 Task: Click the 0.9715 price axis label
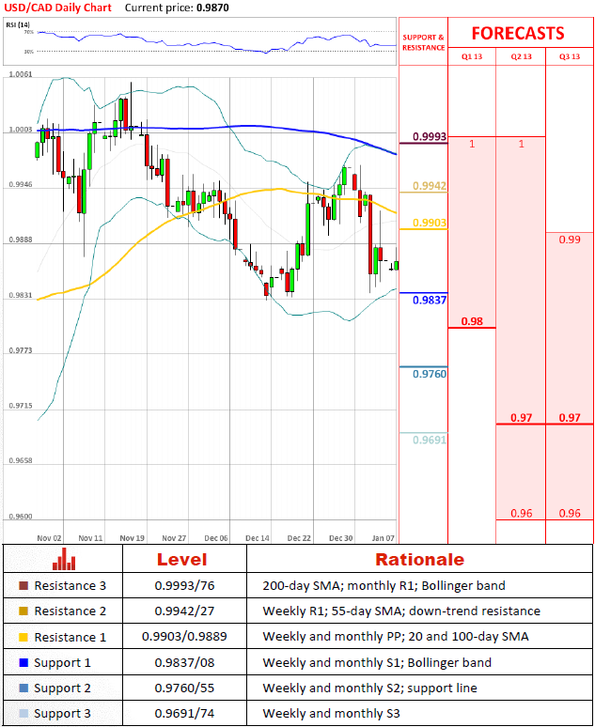coord(21,406)
